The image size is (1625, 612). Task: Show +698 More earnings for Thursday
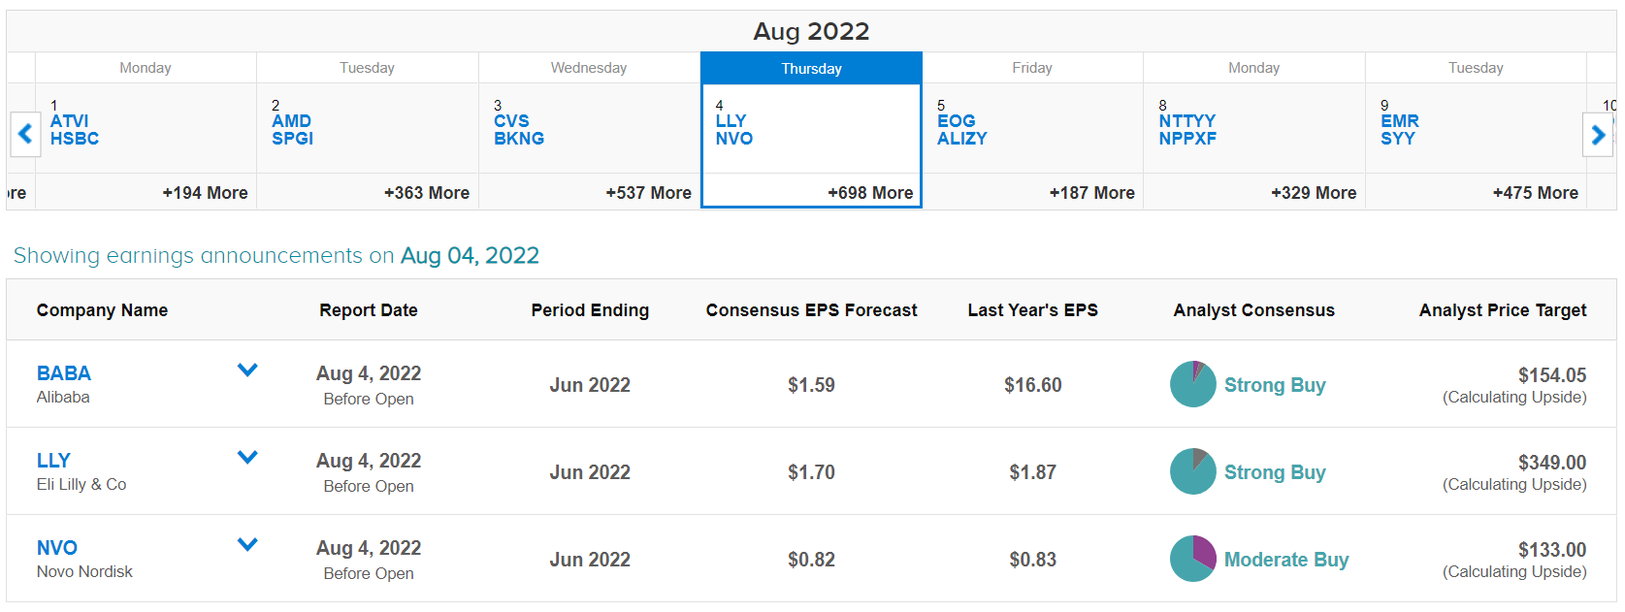pos(870,193)
